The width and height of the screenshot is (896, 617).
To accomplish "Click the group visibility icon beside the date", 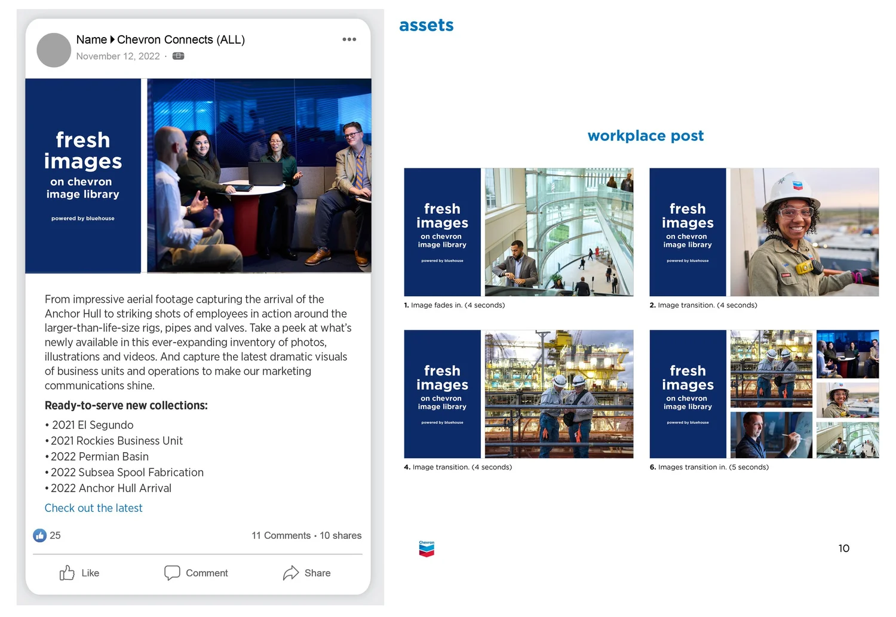I will (178, 56).
